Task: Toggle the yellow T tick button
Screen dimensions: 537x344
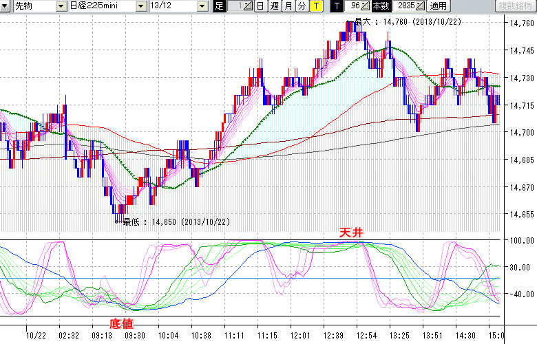Action: point(316,6)
